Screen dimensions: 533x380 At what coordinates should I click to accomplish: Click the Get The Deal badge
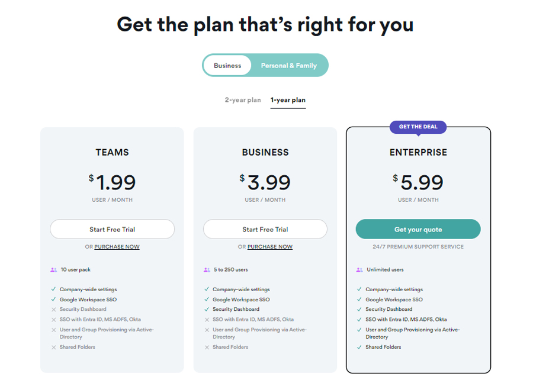point(418,127)
